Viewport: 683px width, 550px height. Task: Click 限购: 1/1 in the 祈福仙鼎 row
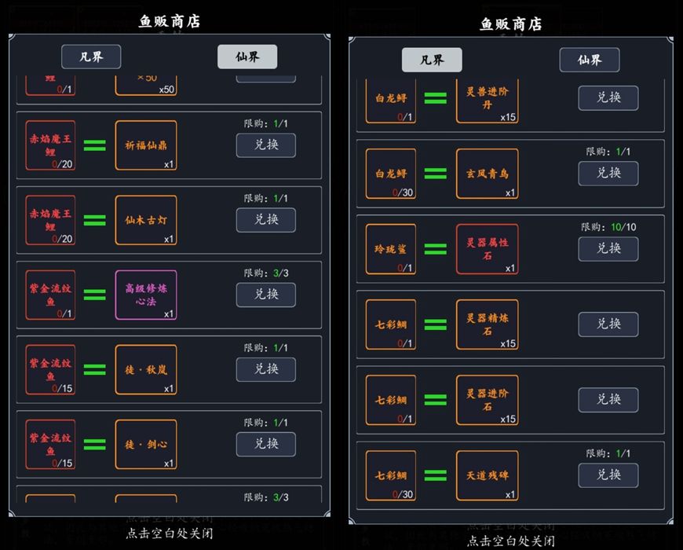tap(266, 124)
